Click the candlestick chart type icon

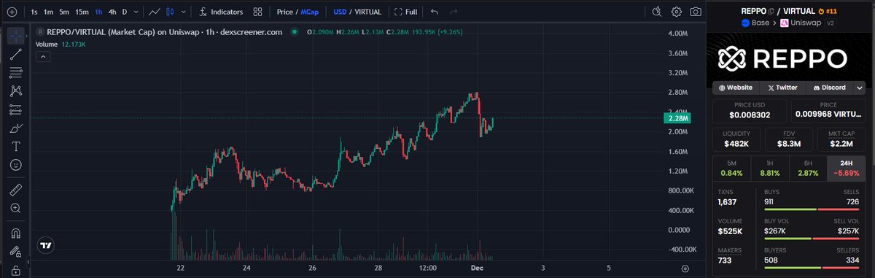pos(171,12)
